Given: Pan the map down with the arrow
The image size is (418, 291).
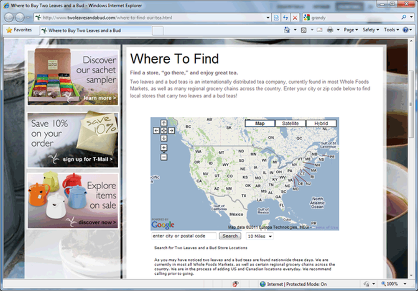Looking at the screenshot, I should click(x=164, y=138).
